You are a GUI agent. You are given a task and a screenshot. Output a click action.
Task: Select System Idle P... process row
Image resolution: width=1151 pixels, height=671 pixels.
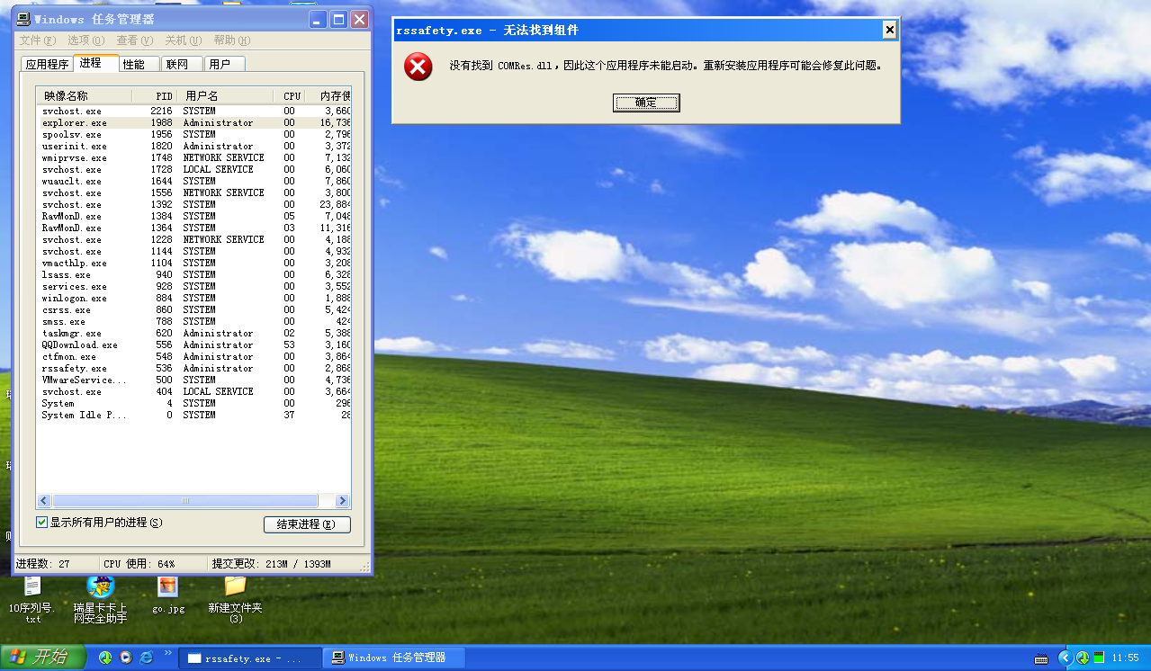click(194, 415)
